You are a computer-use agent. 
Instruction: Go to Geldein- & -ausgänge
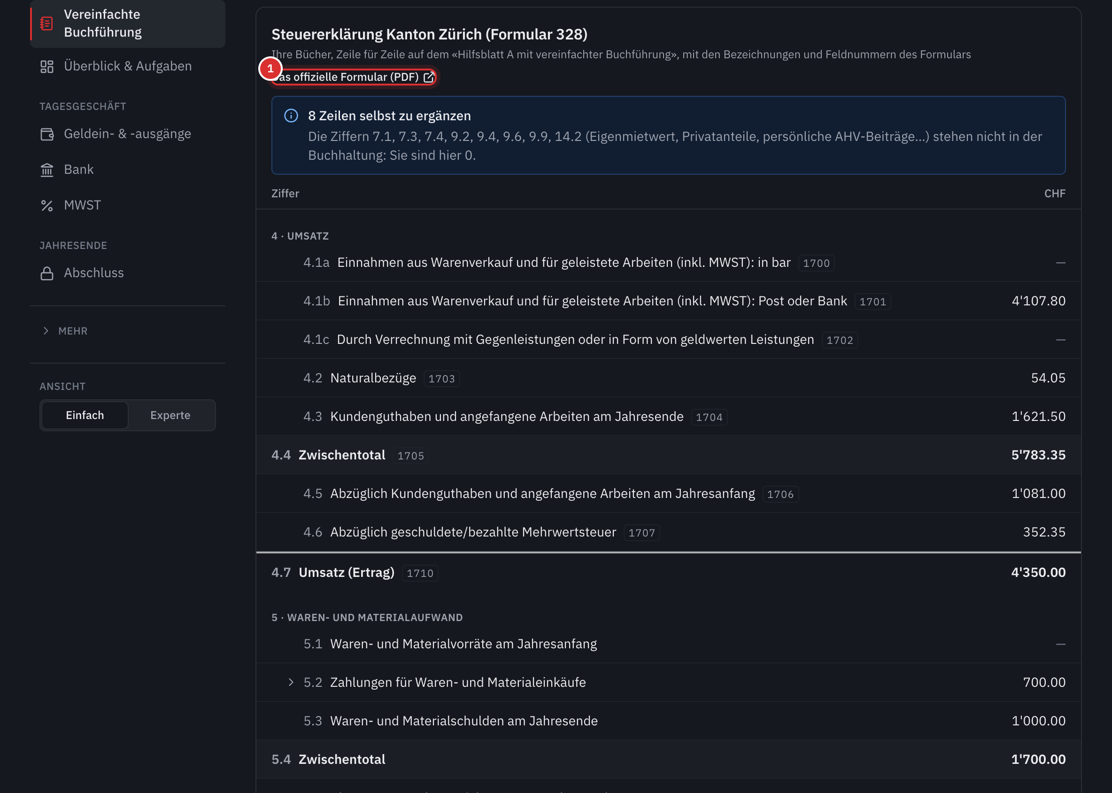(127, 134)
